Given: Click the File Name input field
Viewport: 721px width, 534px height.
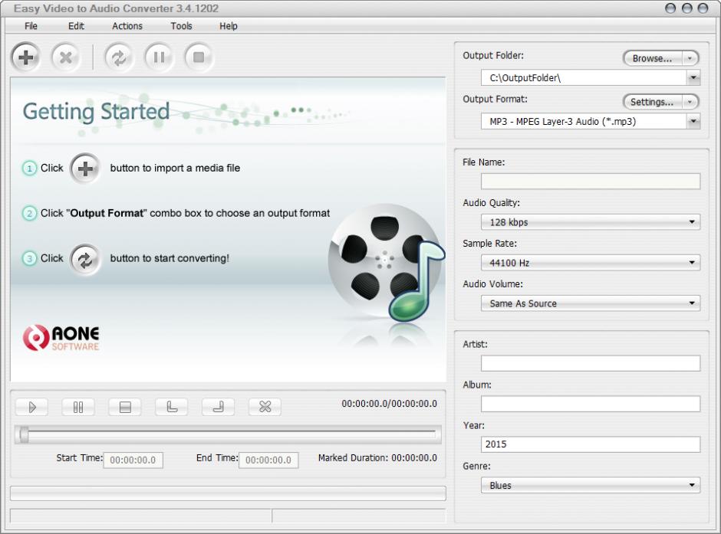Looking at the screenshot, I should pos(591,182).
